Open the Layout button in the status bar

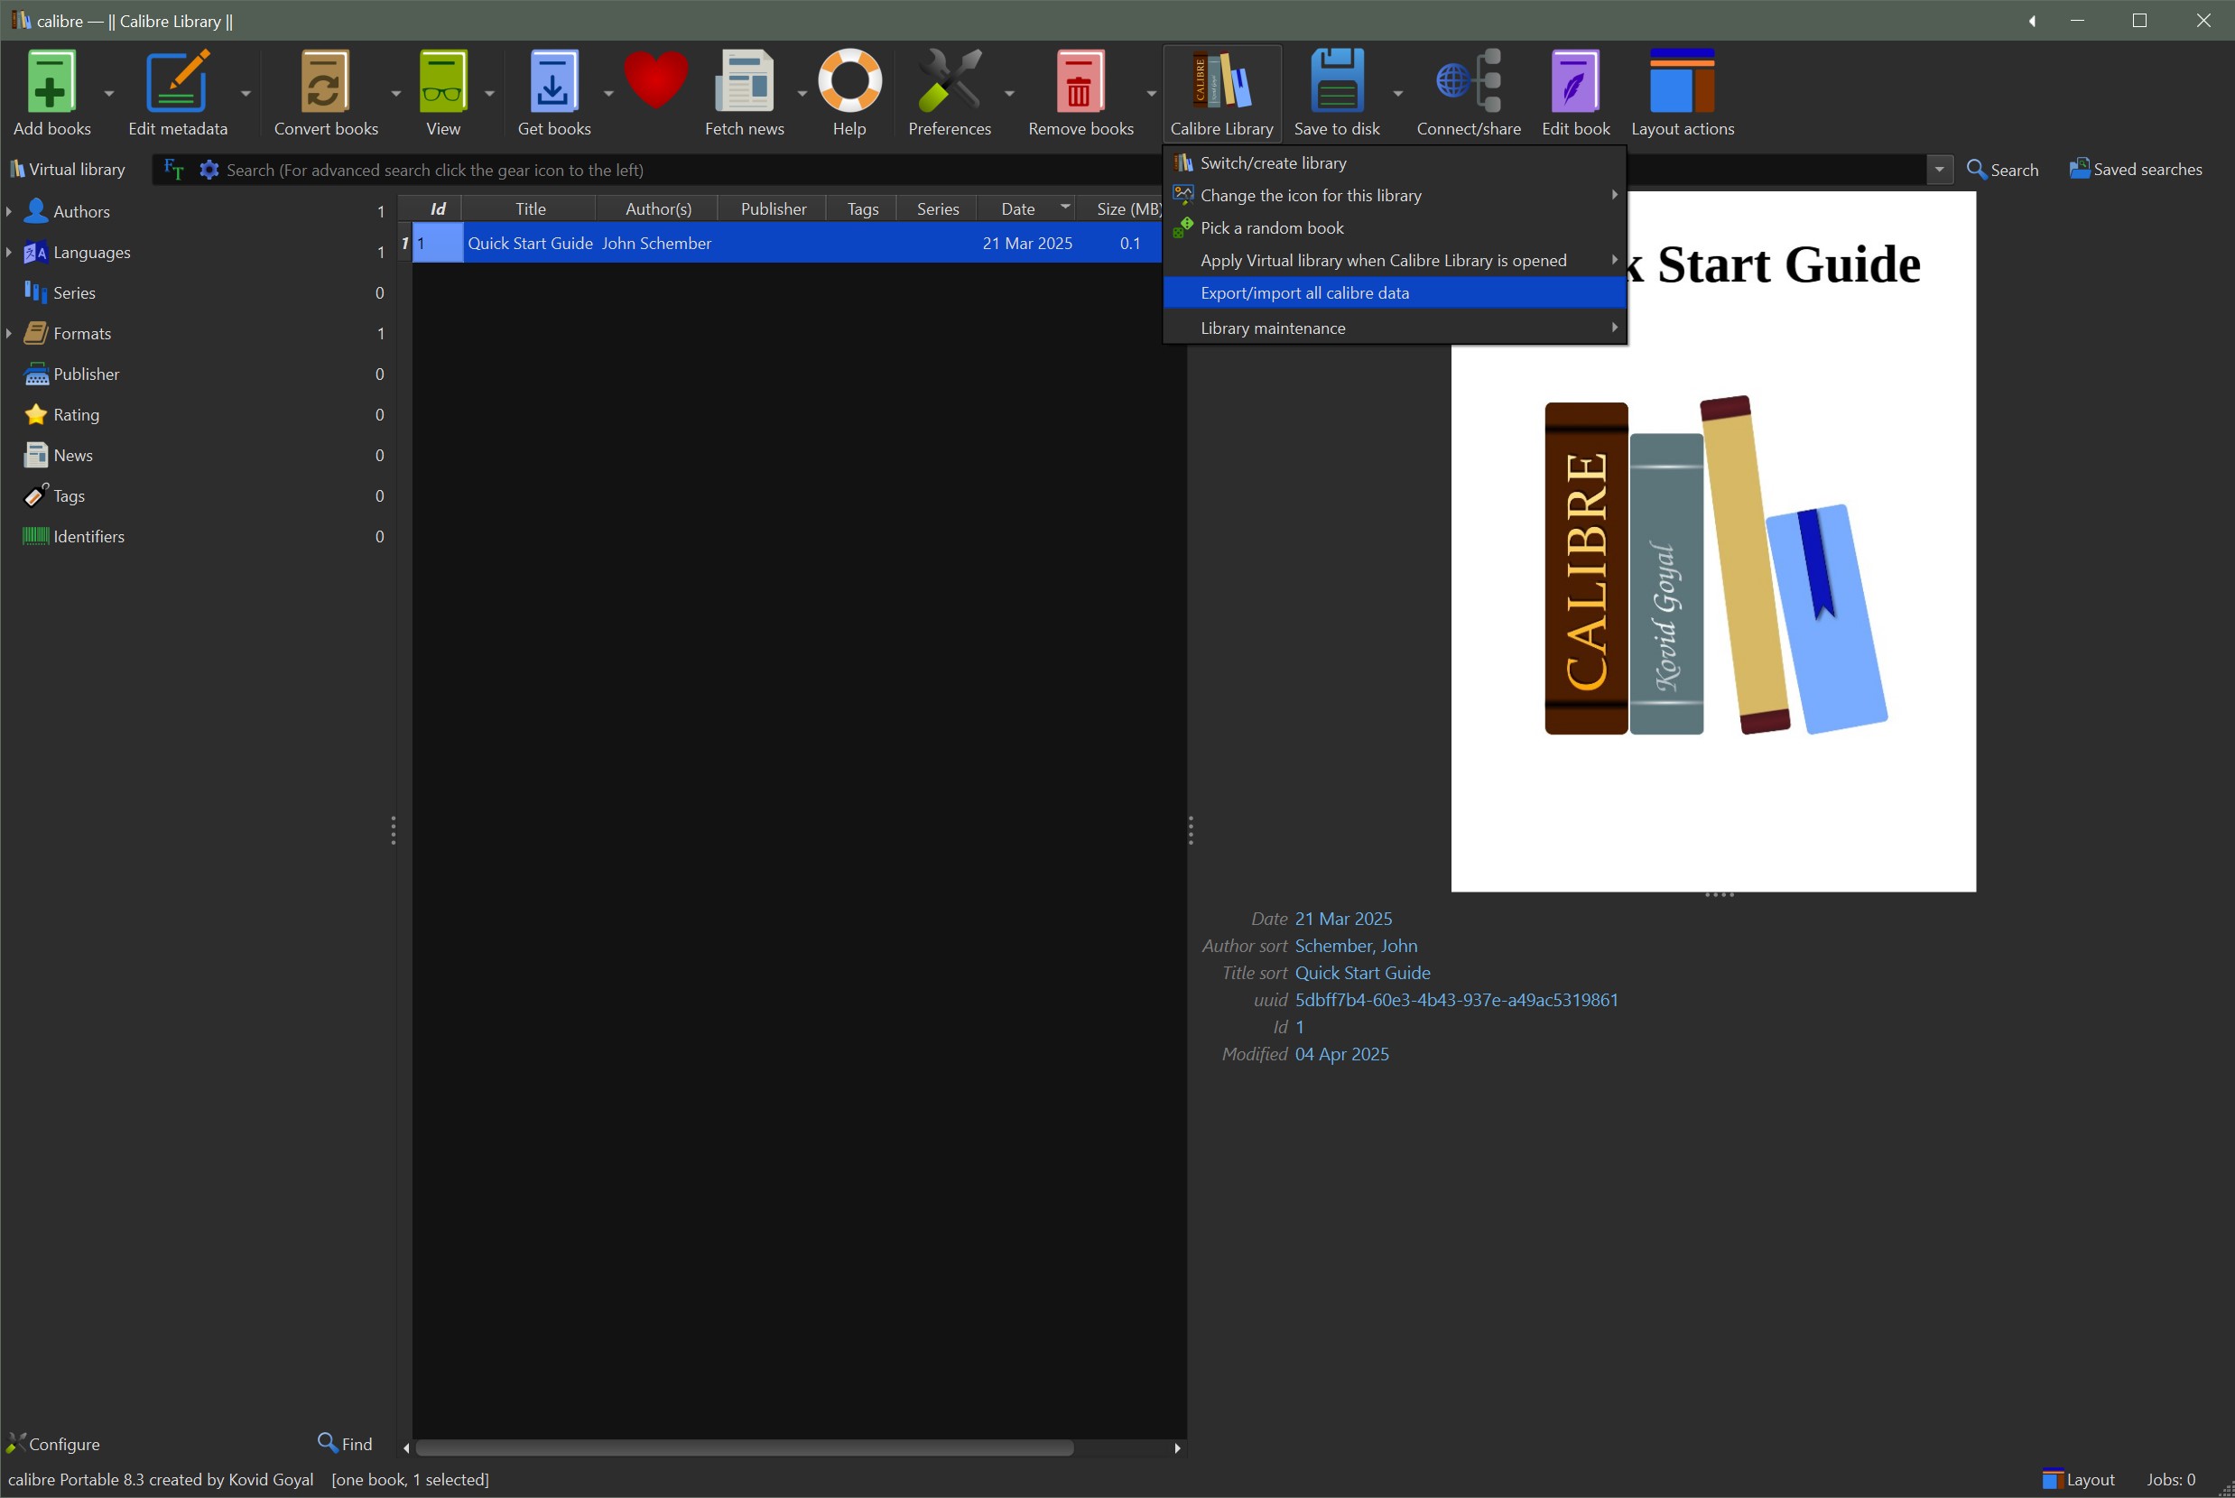coord(2078,1479)
